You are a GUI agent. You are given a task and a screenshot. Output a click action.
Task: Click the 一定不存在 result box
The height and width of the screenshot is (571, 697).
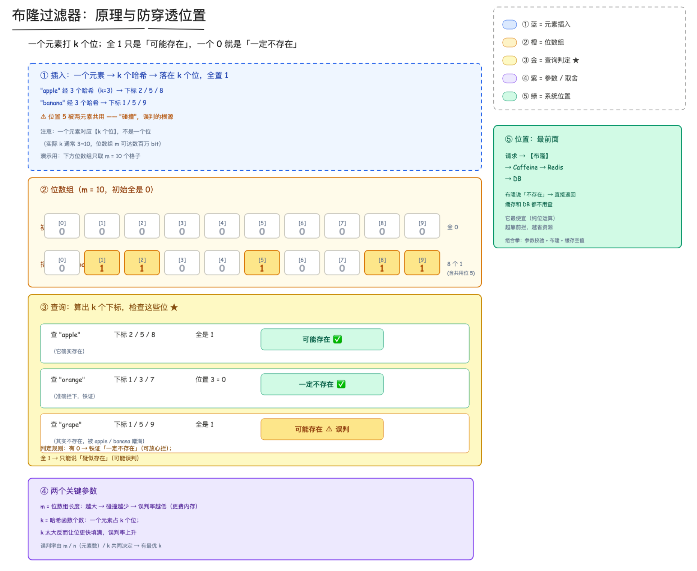pyautogui.click(x=322, y=384)
